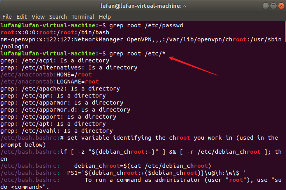Open the View menu
This screenshot has height=190, width=286.
point(38,17)
